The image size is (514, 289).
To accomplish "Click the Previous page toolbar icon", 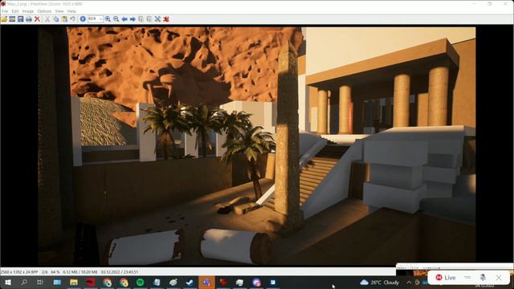I will [x=141, y=19].
